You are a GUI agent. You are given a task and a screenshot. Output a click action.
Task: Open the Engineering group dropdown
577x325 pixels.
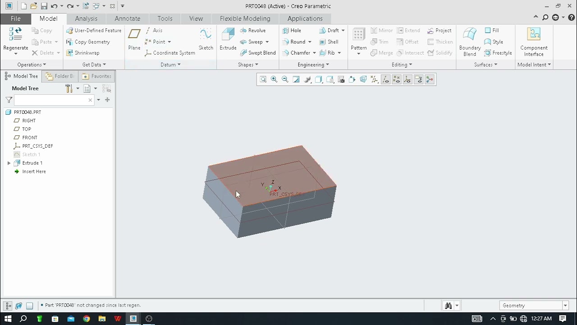click(313, 65)
